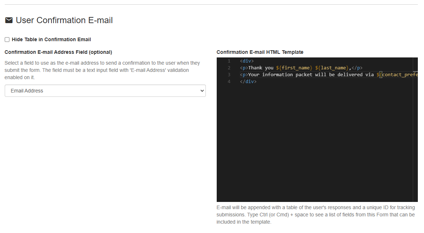Viewport: 424px width, 233px height.
Task: Enable Hide Table in Confirmation Email checkbox
Action: 7,40
